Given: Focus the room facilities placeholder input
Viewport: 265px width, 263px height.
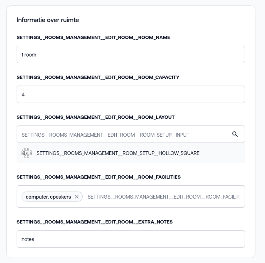Looking at the screenshot, I should [164, 197].
